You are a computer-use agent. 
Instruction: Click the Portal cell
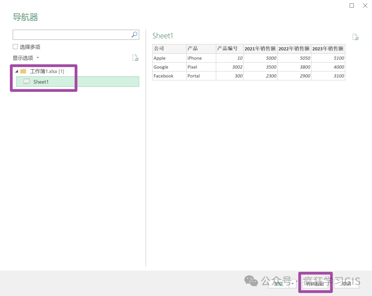click(x=201, y=76)
